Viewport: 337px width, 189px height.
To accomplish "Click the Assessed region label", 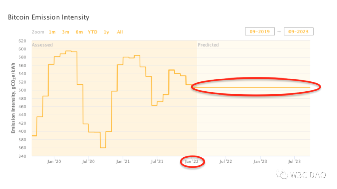I will [42, 45].
